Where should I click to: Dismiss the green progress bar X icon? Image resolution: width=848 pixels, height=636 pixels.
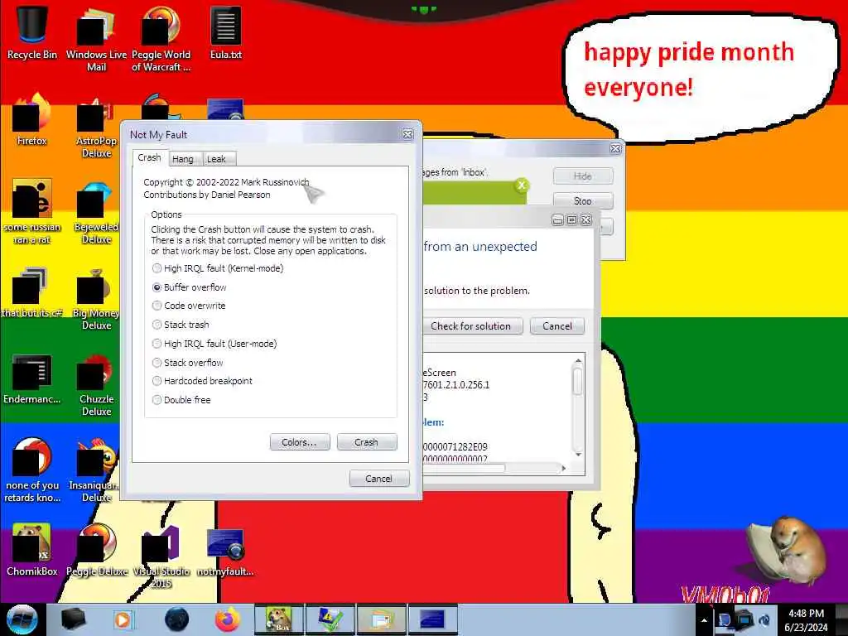coord(522,185)
